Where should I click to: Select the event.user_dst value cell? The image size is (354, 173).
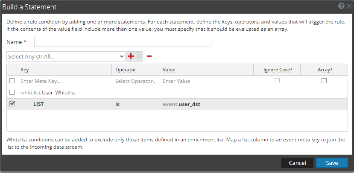(x=181, y=104)
